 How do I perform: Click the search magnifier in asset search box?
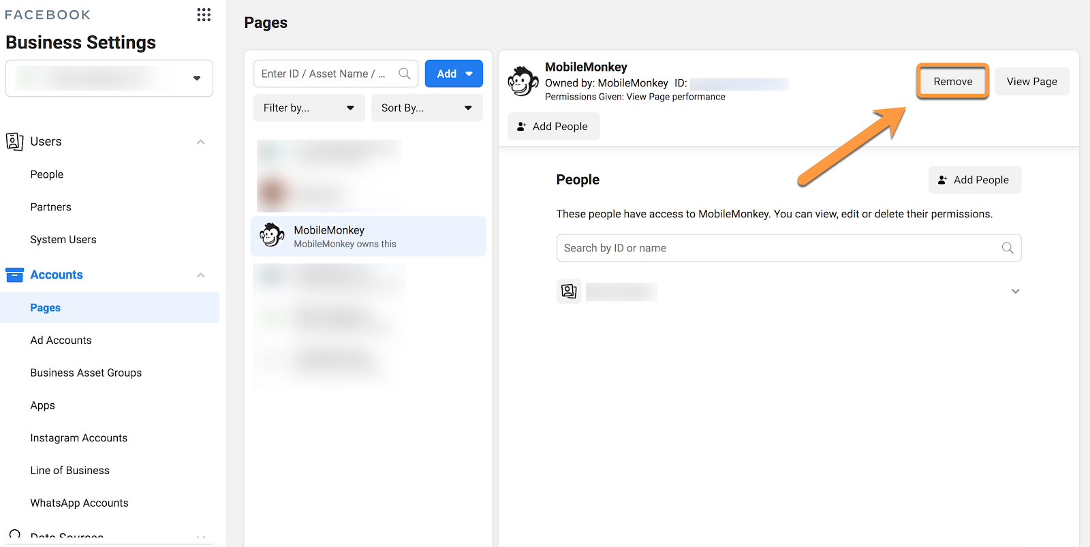405,74
